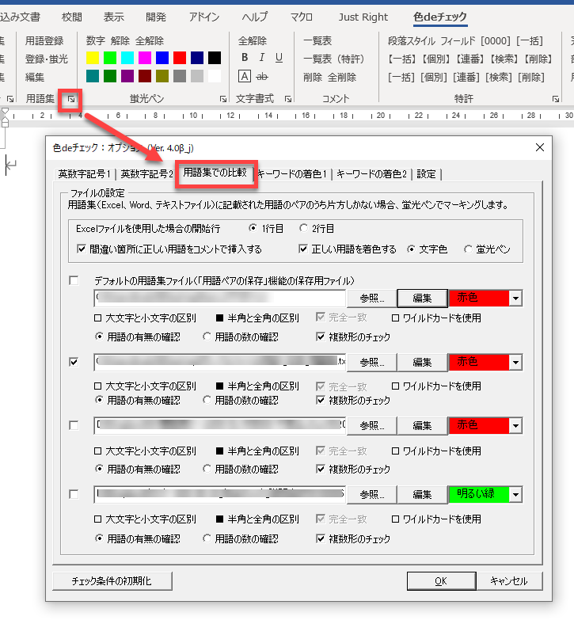Viewport: 574px width, 620px height.
Task: Open the 明るい緑 color dropdown
Action: click(x=515, y=494)
